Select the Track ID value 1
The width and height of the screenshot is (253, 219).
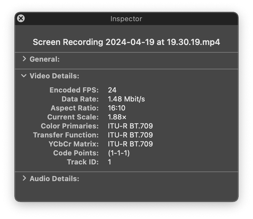coord(109,162)
